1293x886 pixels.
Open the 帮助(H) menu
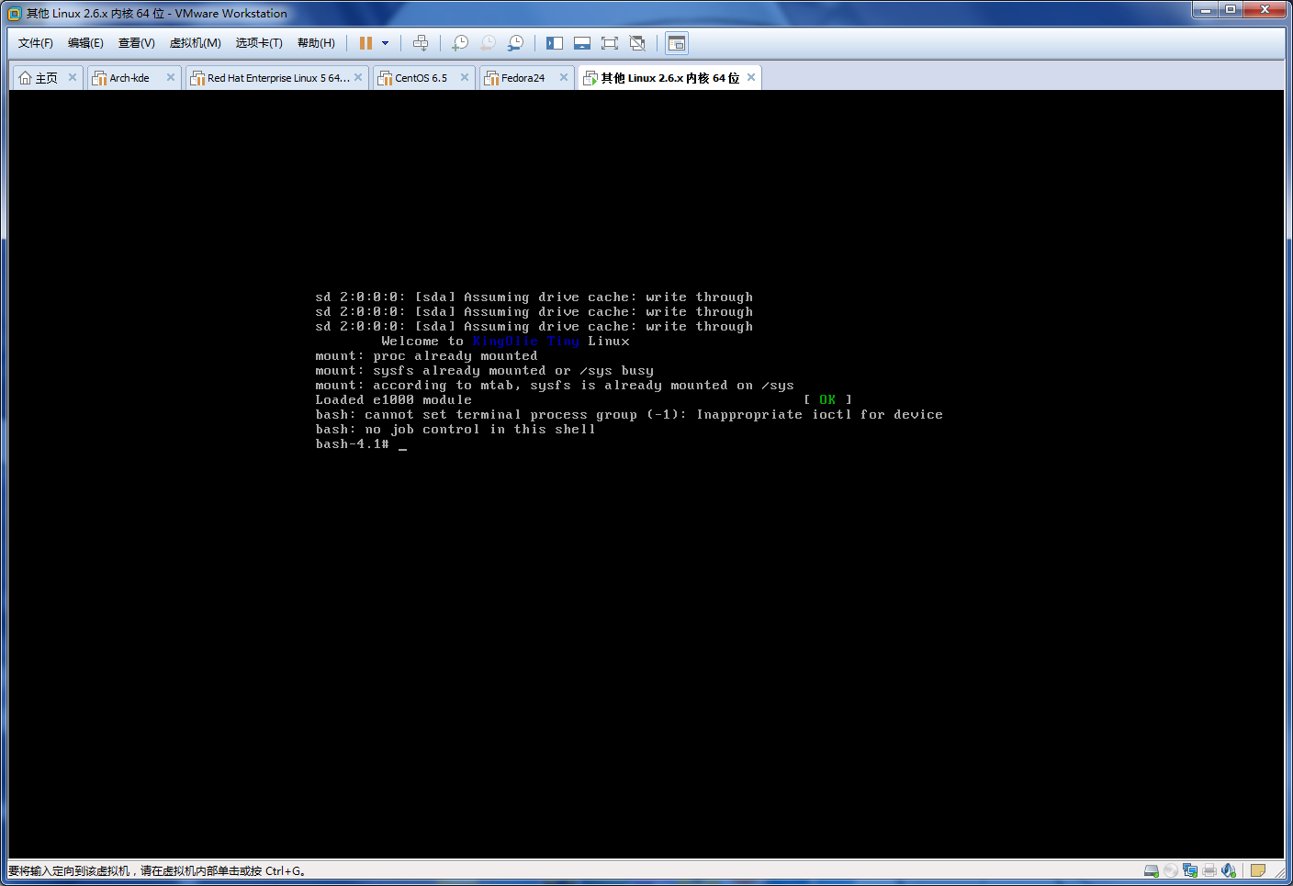(x=316, y=43)
